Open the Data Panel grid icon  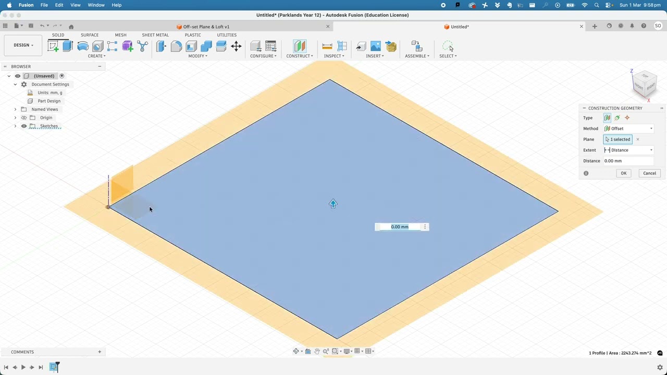coord(5,26)
